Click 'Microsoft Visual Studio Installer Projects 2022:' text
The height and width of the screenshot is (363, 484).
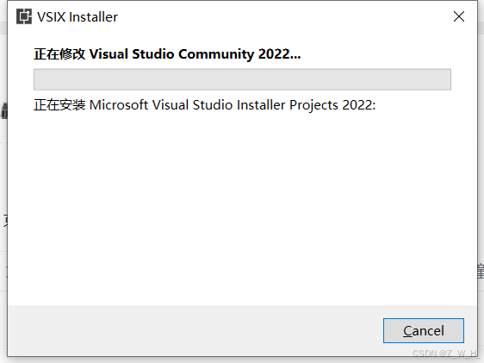pos(233,105)
